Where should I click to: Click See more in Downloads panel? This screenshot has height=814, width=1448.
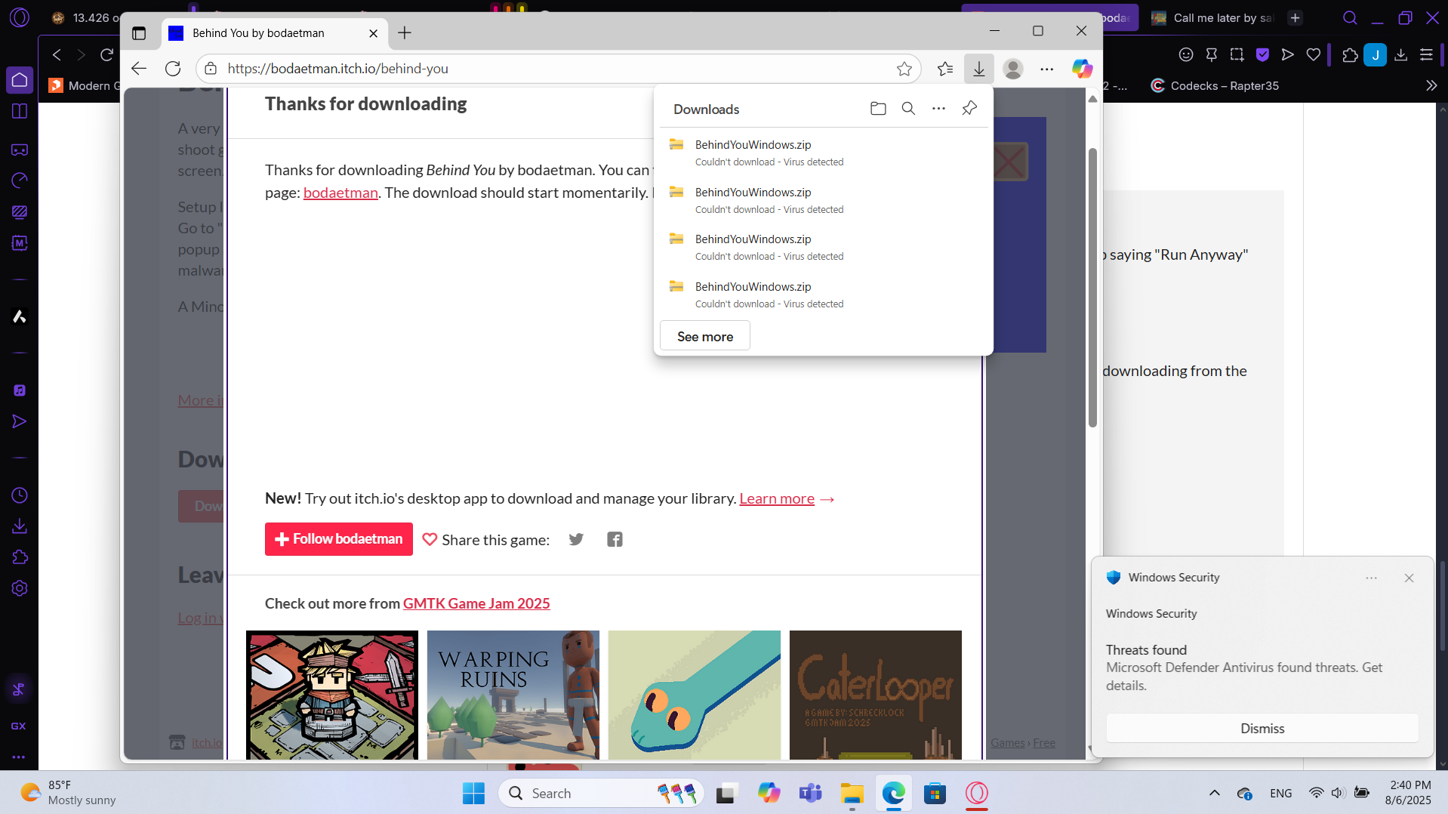click(705, 336)
